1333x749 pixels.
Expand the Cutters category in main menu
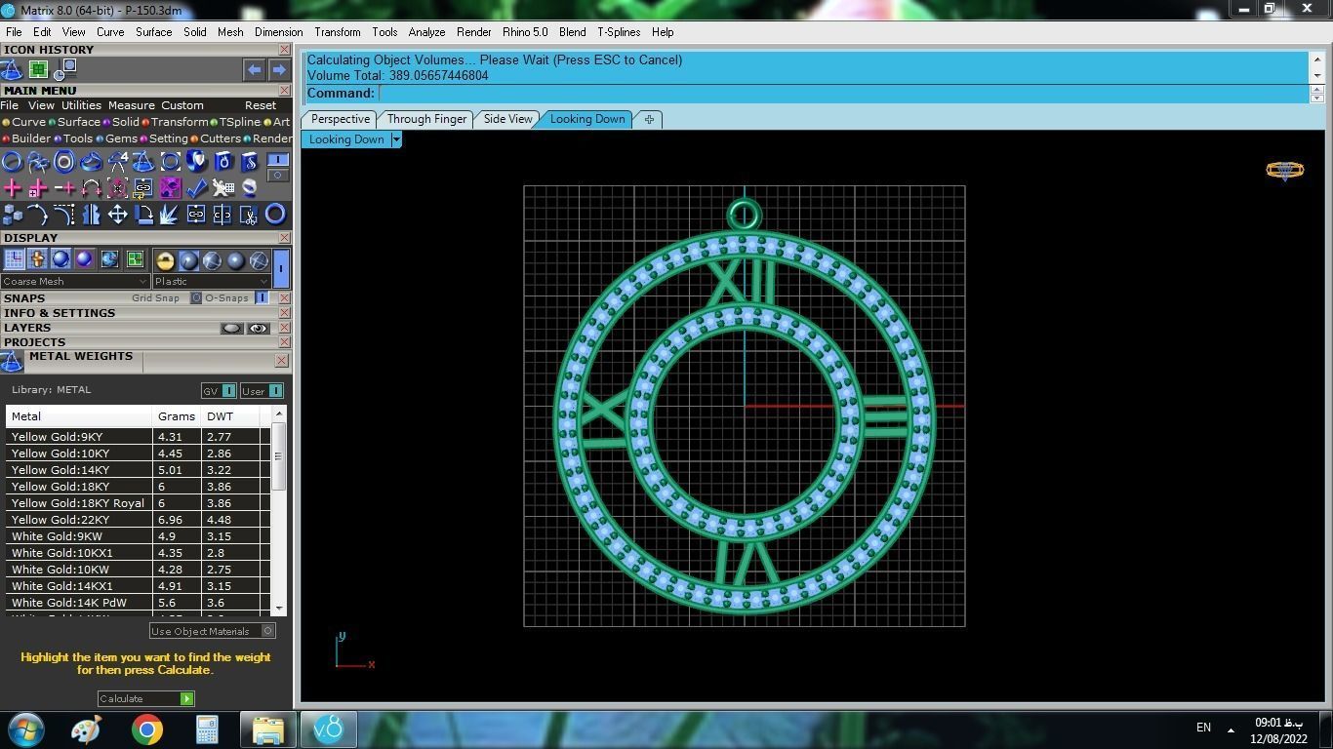point(216,138)
